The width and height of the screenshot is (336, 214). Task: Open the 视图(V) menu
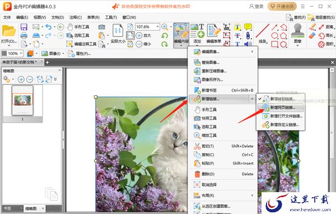point(40,17)
